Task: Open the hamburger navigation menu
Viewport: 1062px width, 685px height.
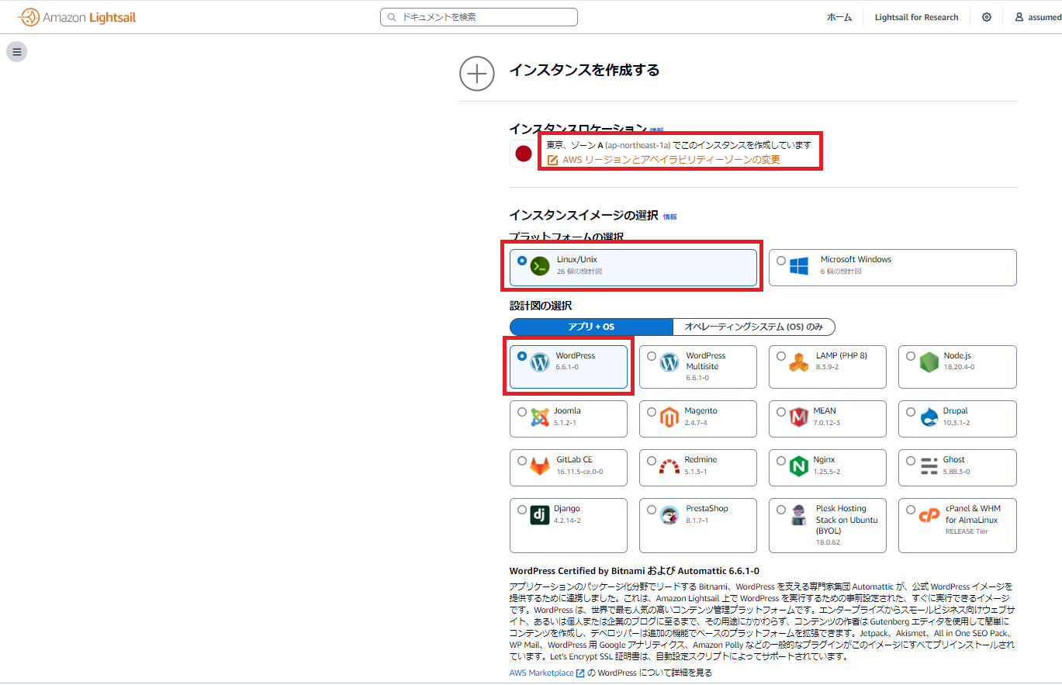Action: pyautogui.click(x=16, y=51)
